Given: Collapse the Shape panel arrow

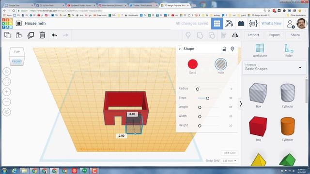Looking at the screenshot, I should [180, 49].
